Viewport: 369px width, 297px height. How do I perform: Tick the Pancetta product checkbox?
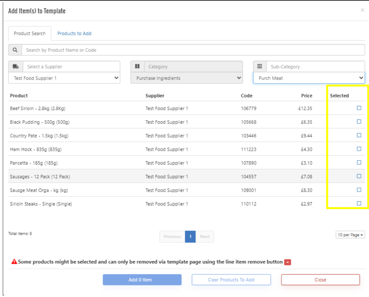[x=359, y=162]
